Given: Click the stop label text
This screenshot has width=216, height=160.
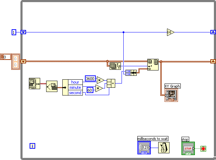Looking at the screenshot, I should pyautogui.click(x=185, y=139).
